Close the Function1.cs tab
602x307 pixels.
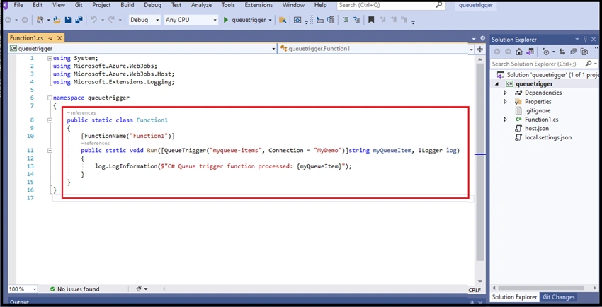pyautogui.click(x=59, y=38)
